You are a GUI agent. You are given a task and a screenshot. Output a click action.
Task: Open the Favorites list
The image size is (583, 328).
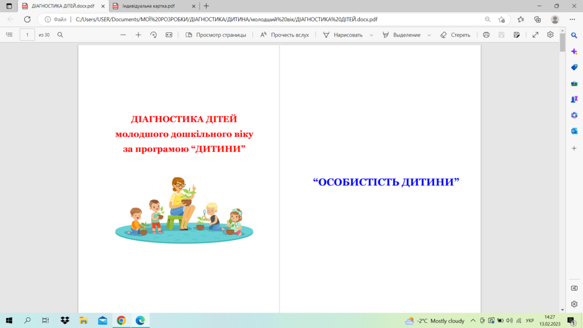(x=520, y=19)
